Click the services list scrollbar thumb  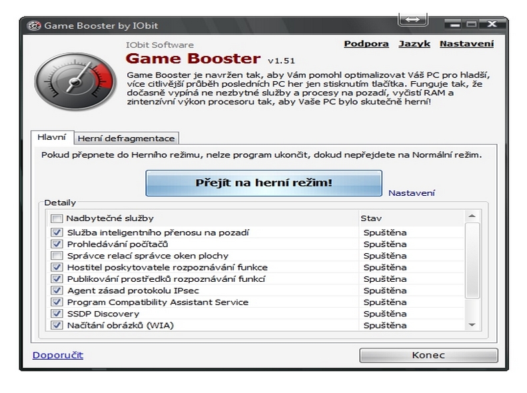click(472, 260)
